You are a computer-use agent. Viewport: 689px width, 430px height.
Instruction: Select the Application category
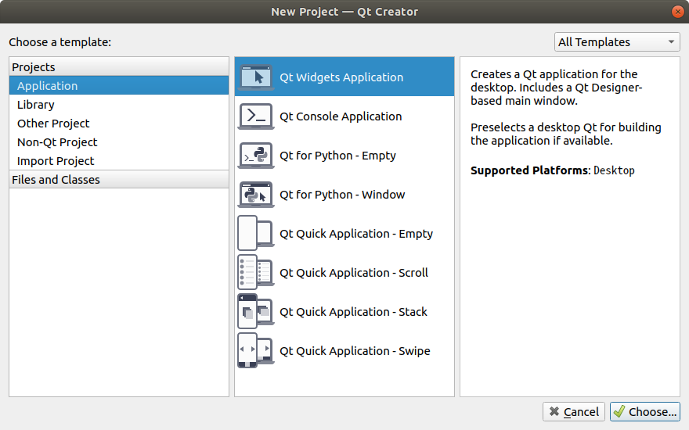coord(48,86)
